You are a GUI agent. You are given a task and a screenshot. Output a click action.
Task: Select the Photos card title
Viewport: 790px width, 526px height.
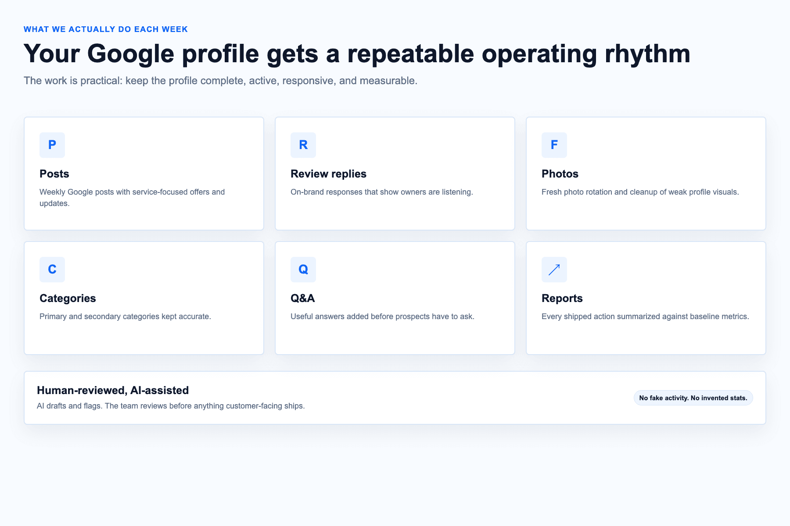(560, 174)
